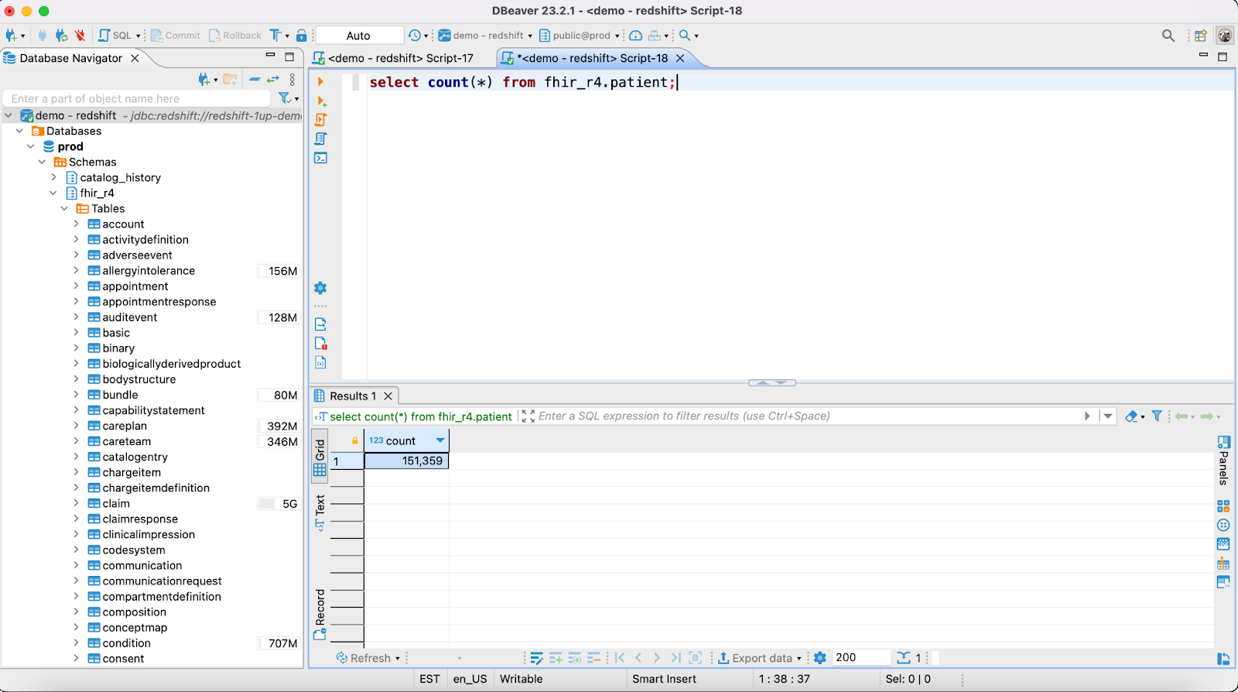Click the SQL toolbar button
The height and width of the screenshot is (692, 1238).
[115, 36]
